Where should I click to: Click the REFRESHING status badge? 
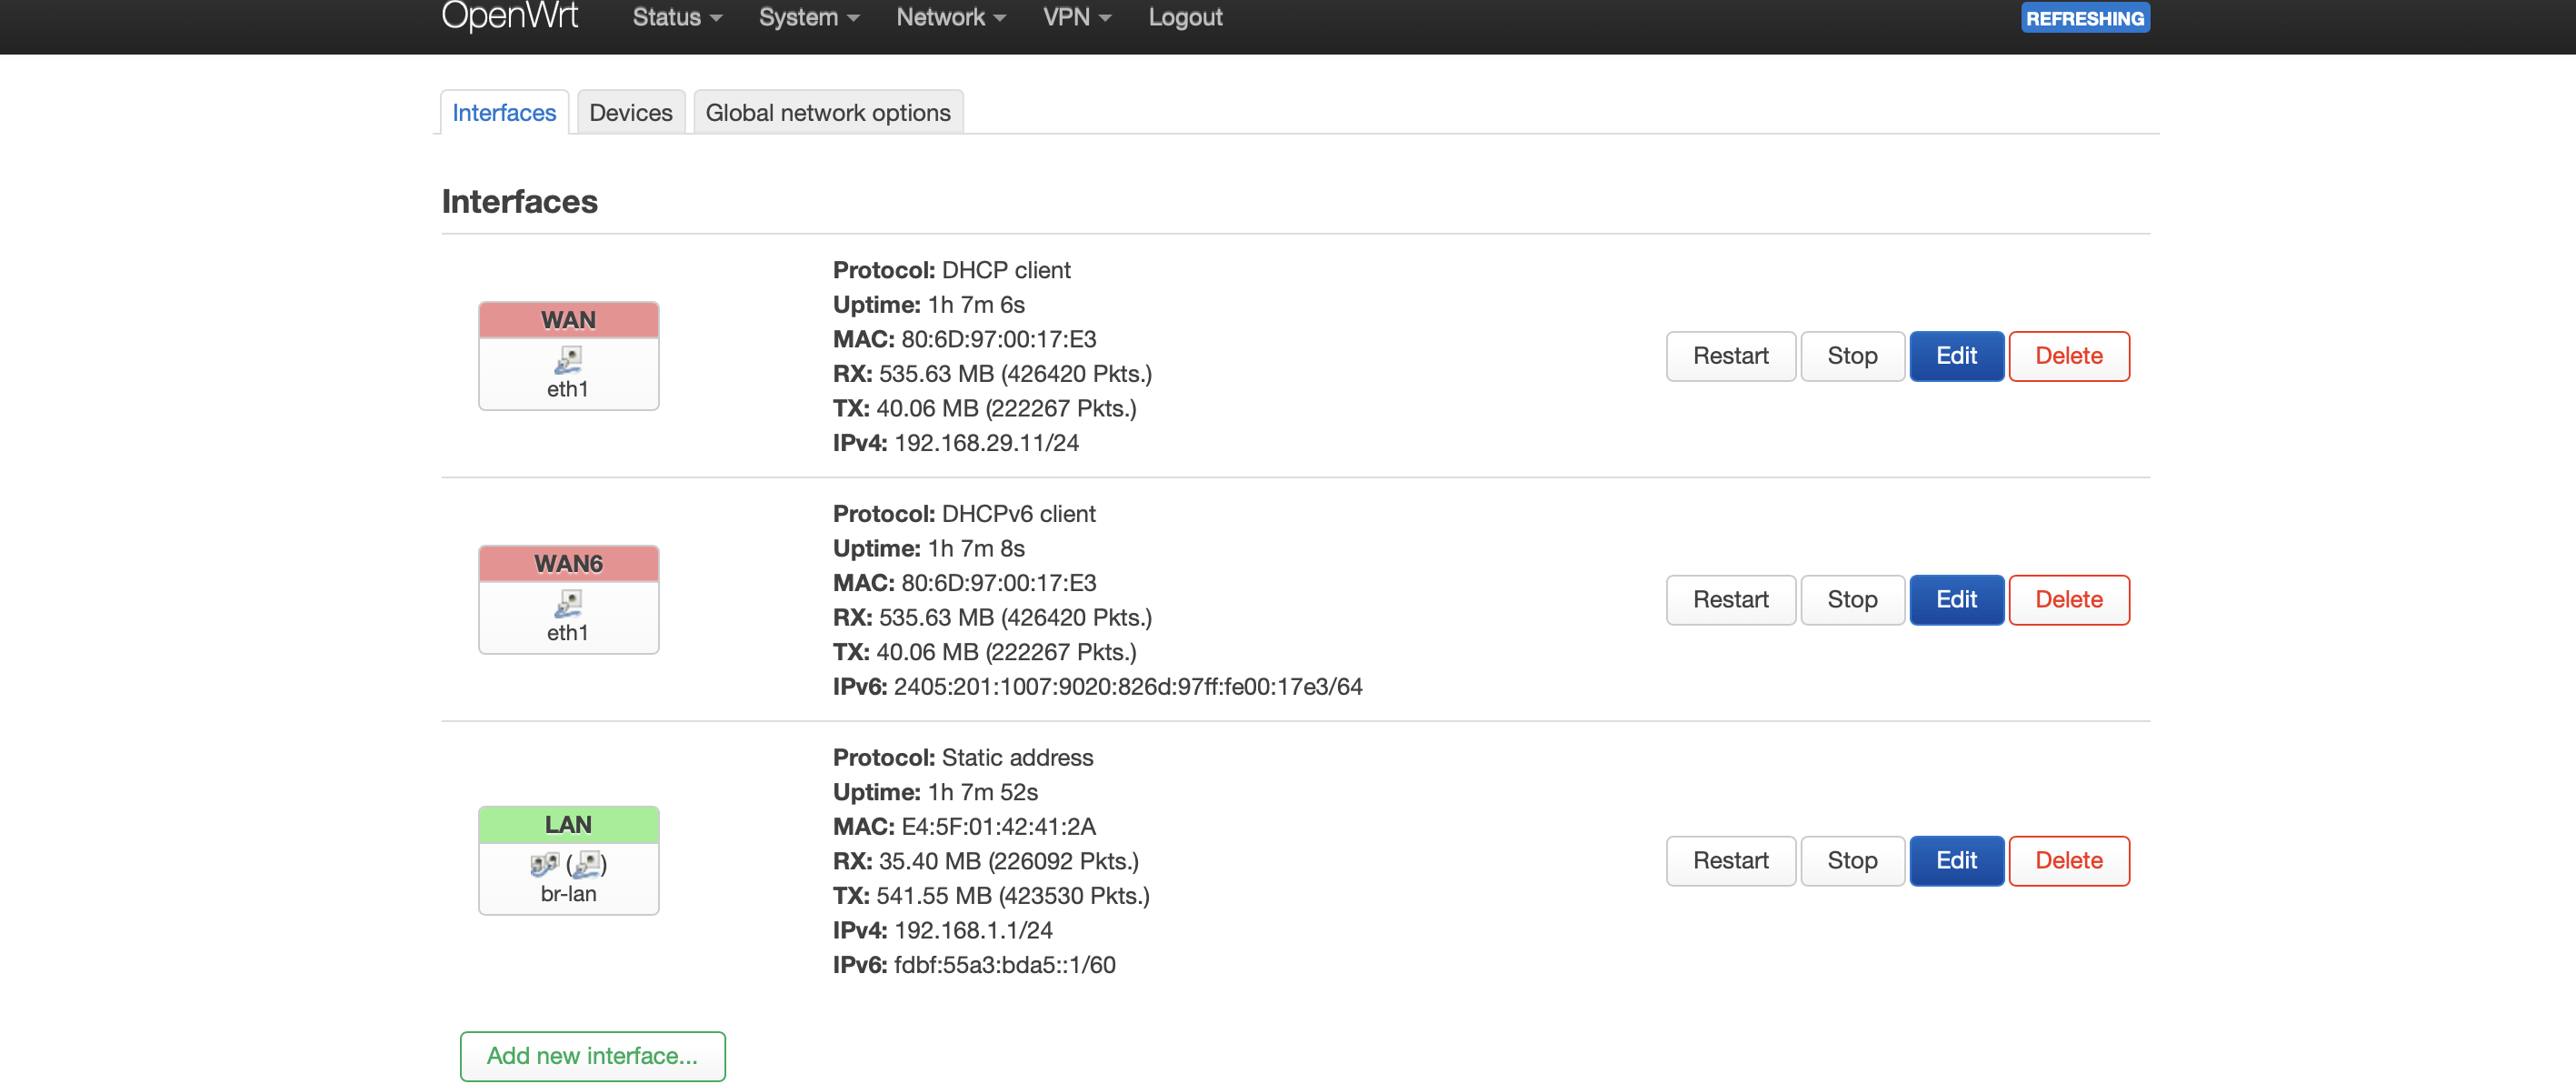pyautogui.click(x=2084, y=18)
